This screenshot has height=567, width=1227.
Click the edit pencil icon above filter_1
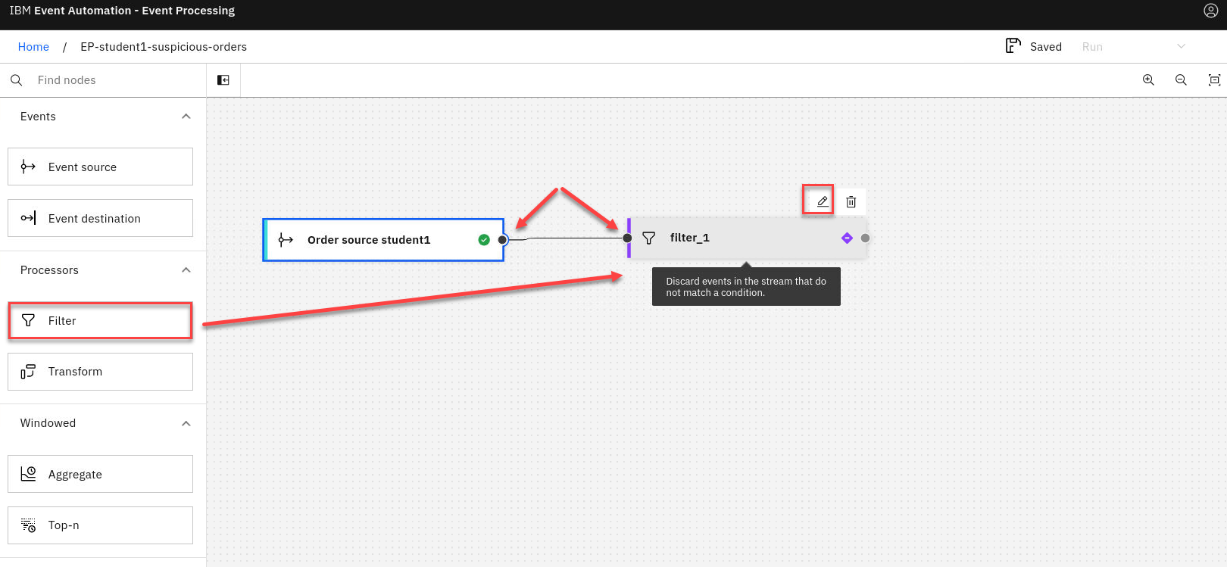(x=822, y=201)
